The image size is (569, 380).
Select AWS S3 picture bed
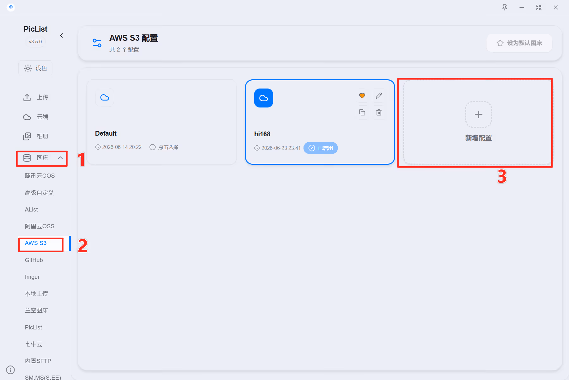pos(36,243)
